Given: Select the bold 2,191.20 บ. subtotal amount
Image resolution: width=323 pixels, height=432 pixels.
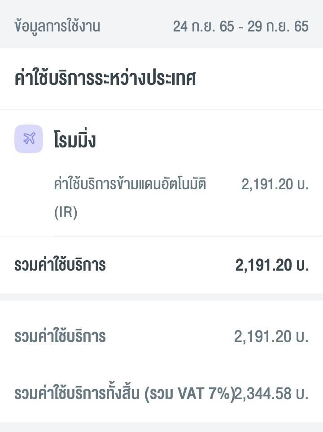Looking at the screenshot, I should tap(272, 265).
